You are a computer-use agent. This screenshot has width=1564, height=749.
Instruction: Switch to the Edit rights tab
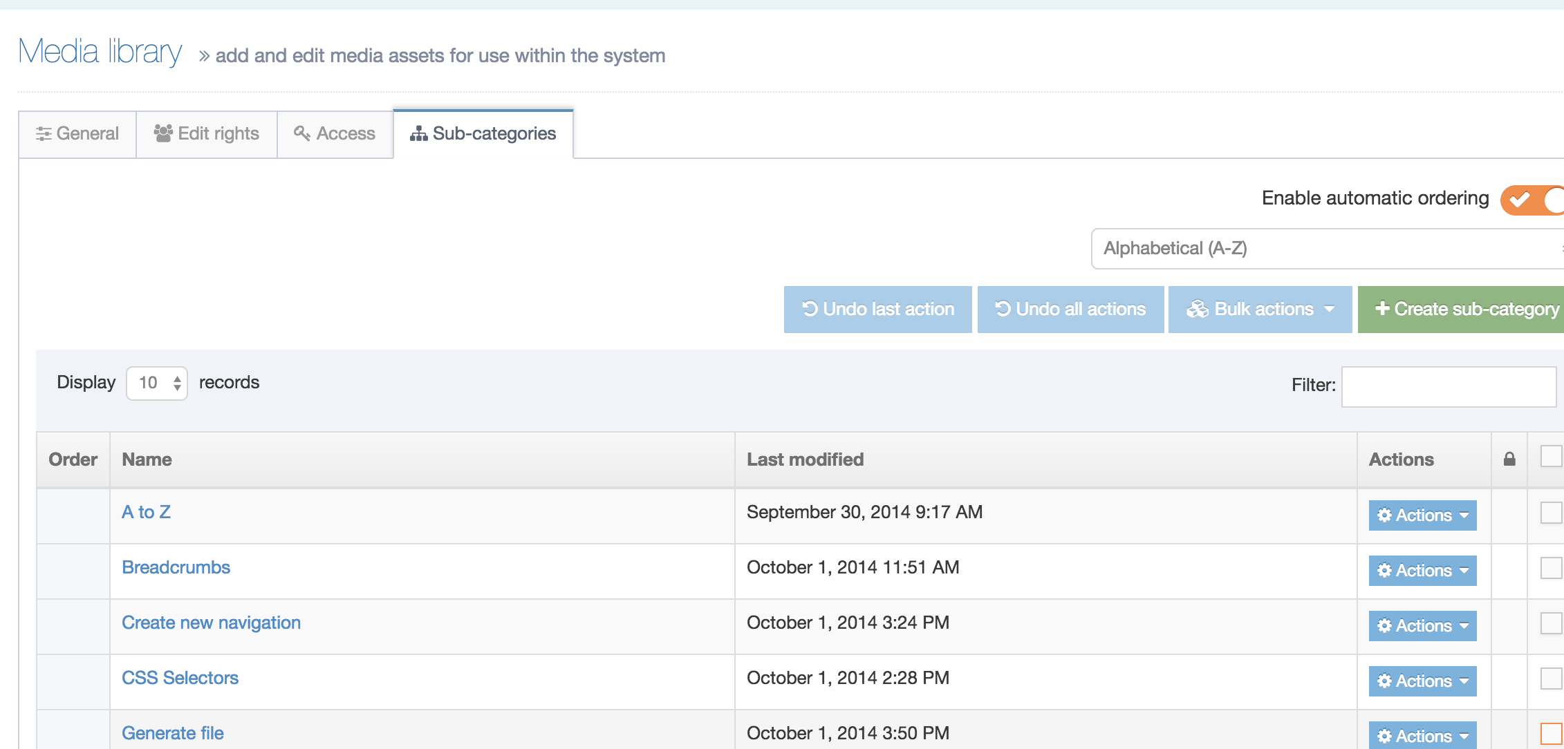coord(207,133)
